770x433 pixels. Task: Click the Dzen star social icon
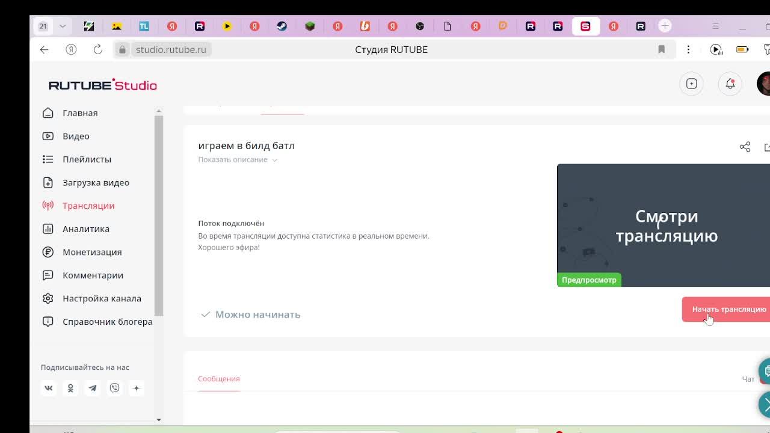pos(136,388)
